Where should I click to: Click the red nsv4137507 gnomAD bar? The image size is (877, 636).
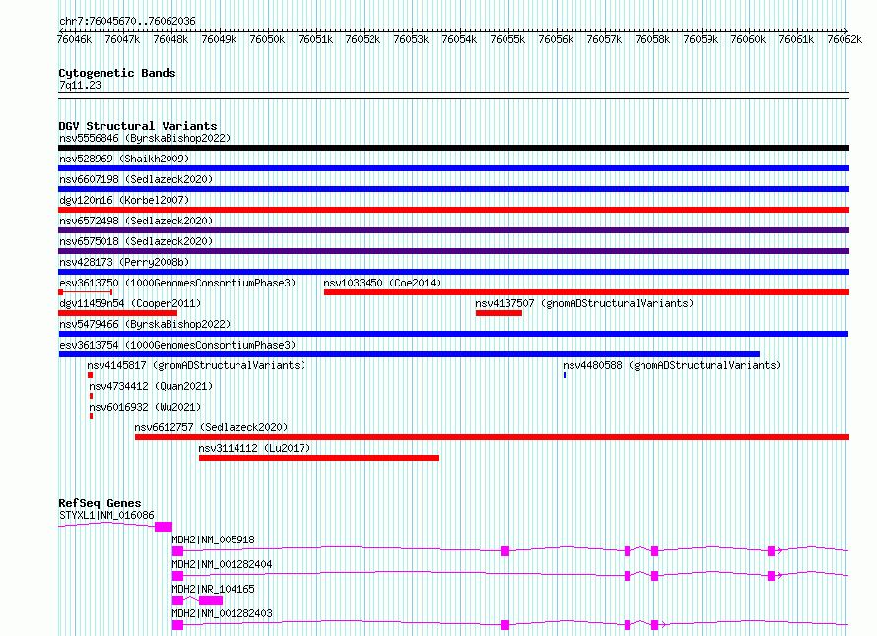(499, 313)
